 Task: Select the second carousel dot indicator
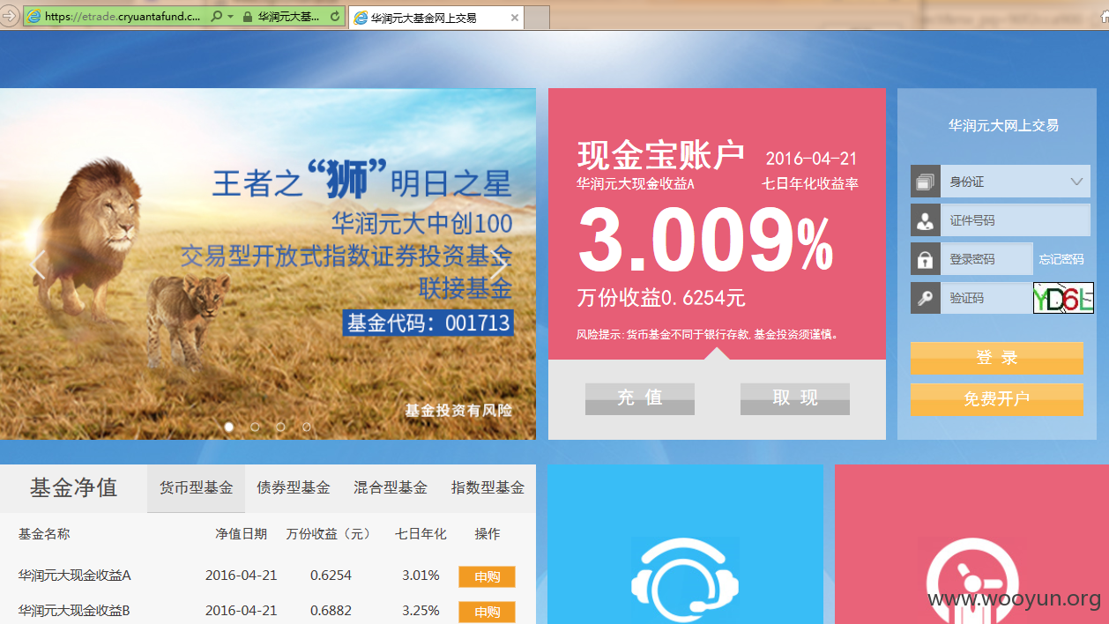(x=255, y=427)
